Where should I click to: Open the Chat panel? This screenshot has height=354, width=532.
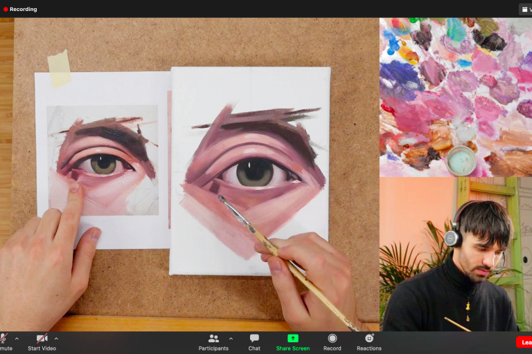pyautogui.click(x=254, y=339)
